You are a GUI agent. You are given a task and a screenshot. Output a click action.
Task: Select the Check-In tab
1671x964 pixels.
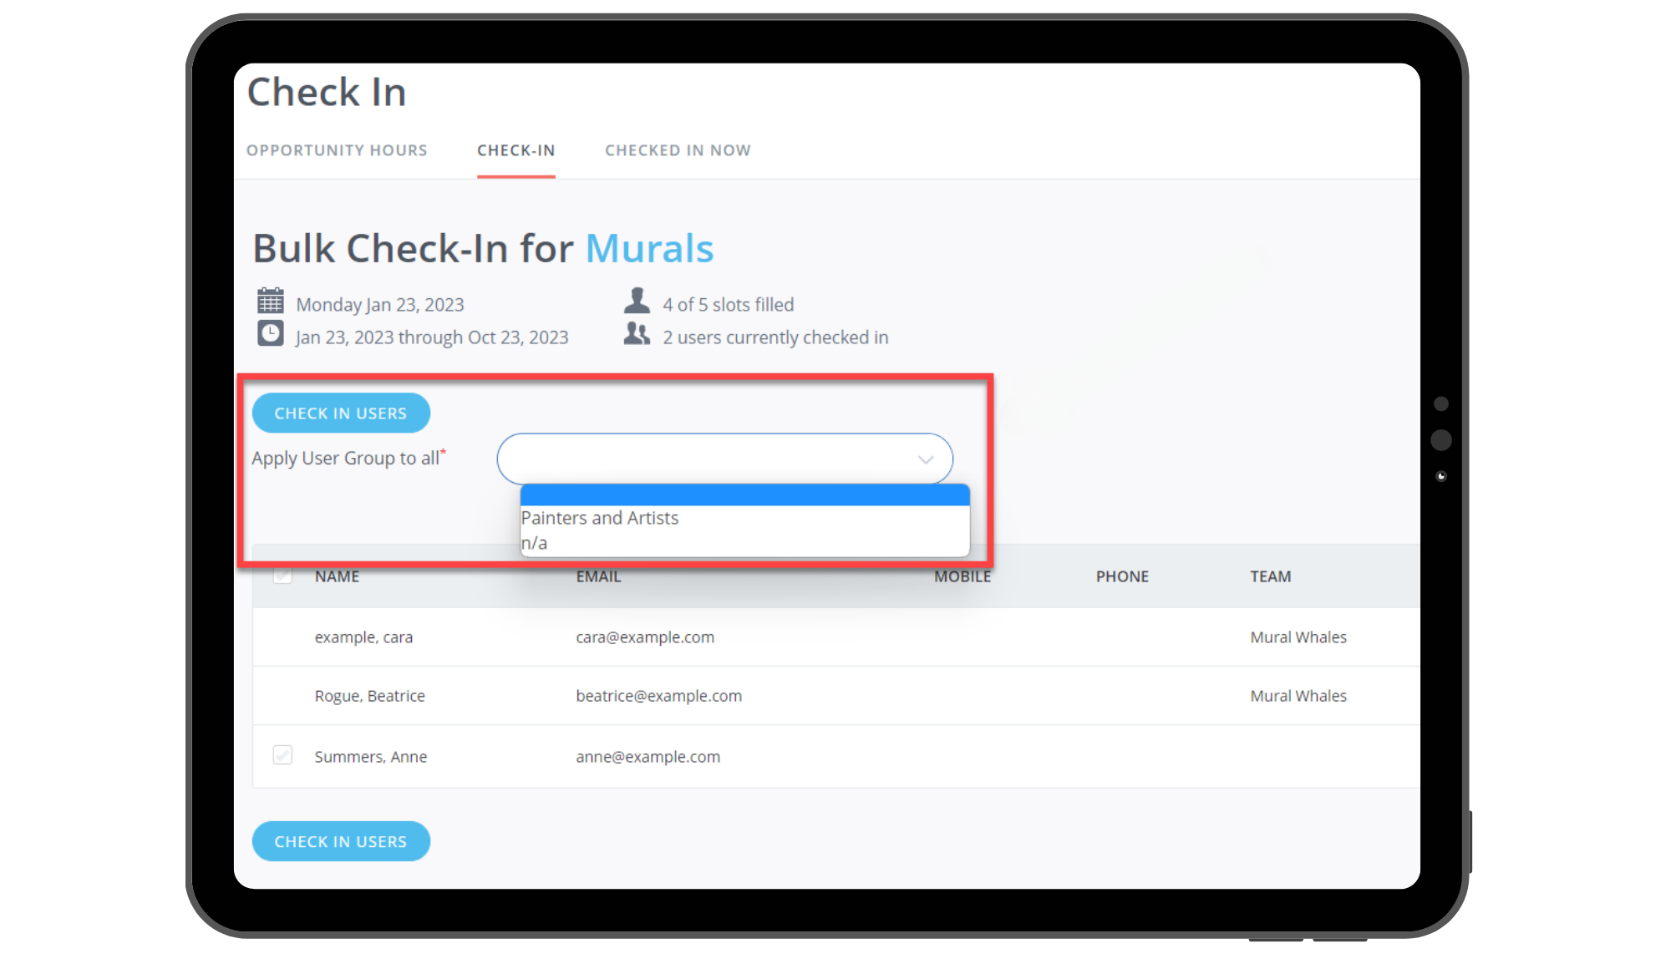coord(516,150)
